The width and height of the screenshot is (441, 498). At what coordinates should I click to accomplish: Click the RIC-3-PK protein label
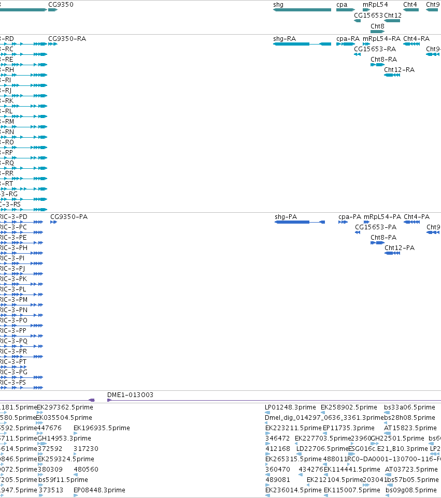13,279
